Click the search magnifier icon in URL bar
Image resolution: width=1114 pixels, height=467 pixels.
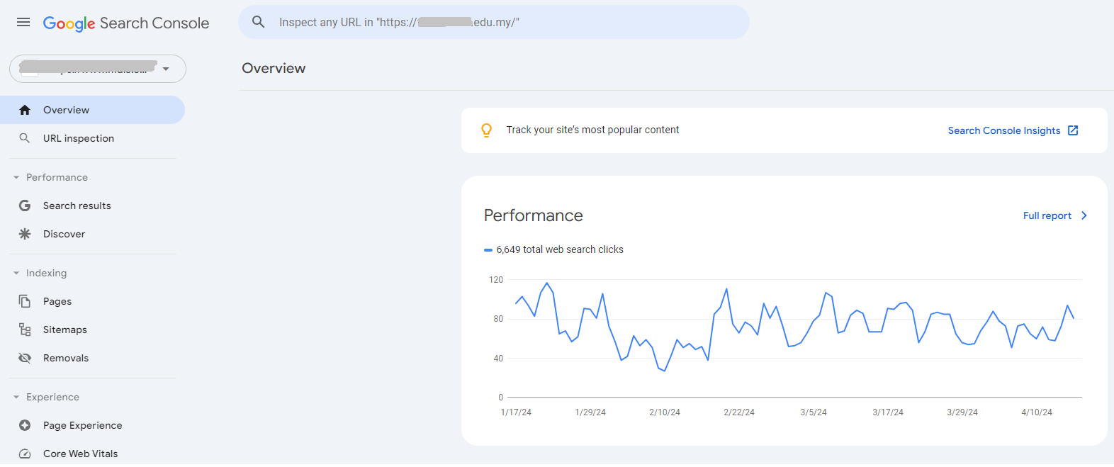pos(259,22)
